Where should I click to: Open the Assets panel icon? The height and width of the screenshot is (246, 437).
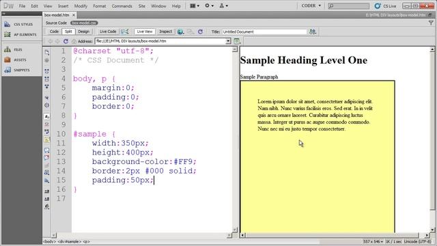(x=8, y=59)
